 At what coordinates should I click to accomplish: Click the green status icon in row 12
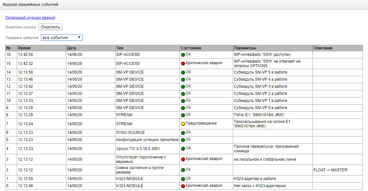pyautogui.click(x=183, y=86)
